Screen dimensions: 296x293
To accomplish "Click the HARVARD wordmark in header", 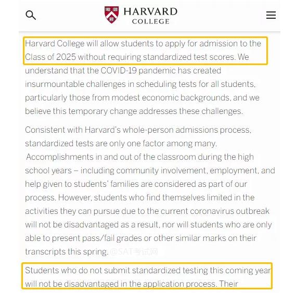I will tap(150, 11).
